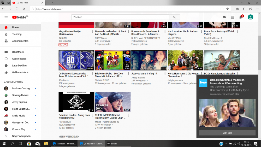This screenshot has width=261, height=147.
Task: Open options menu for Marco de Hollander video
Action: (128, 32)
